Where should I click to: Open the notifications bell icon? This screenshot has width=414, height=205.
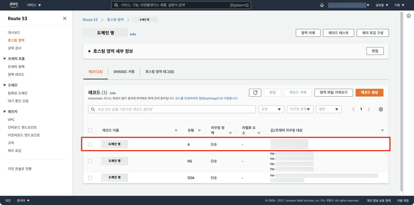point(322,5)
